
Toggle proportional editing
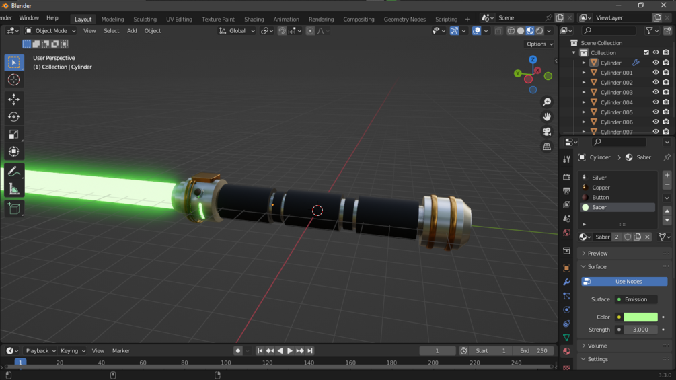coord(310,30)
